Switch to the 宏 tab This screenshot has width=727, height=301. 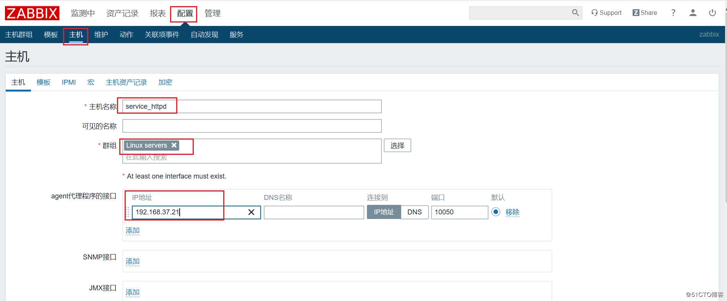(x=91, y=82)
